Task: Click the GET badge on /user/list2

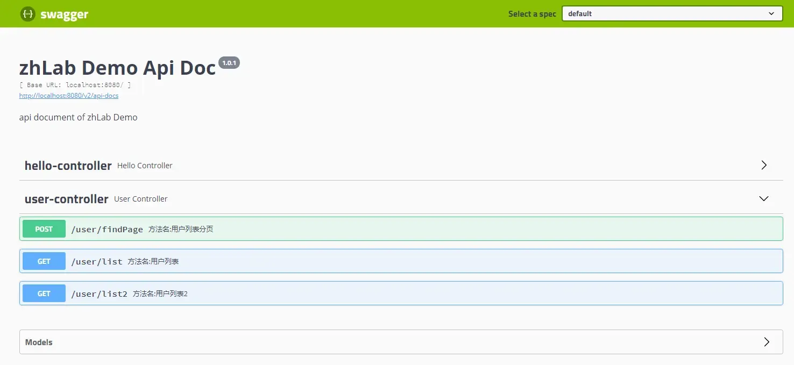Action: [44, 294]
